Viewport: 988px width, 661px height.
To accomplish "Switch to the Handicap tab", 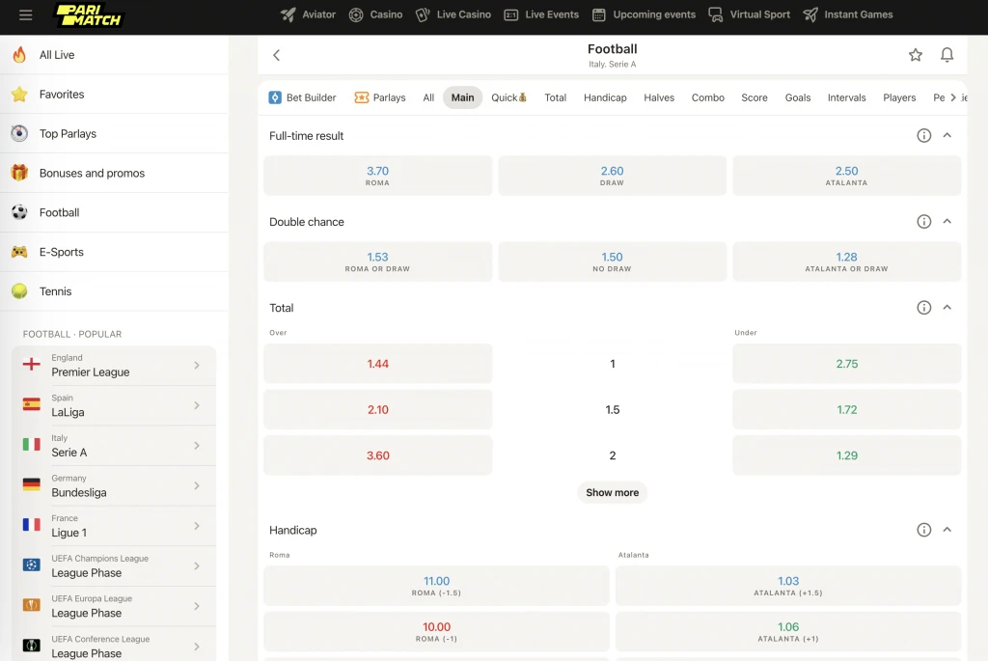I will tap(605, 97).
